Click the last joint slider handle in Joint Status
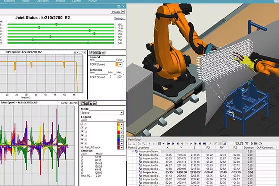Viewport: 279px width, 186px height. coord(88,43)
